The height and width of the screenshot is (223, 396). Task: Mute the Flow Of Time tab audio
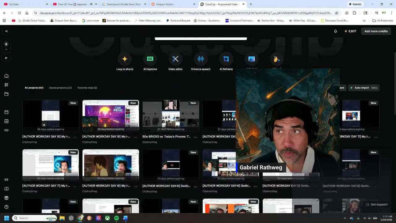(91, 4)
